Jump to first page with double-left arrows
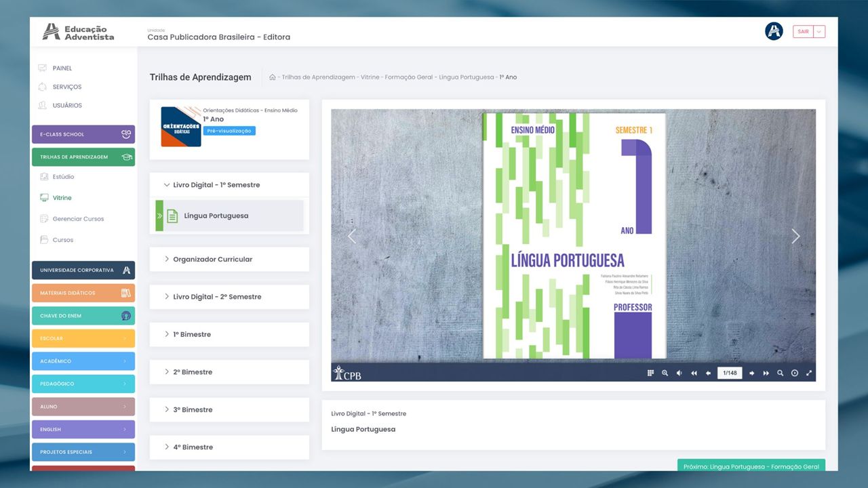 [694, 373]
